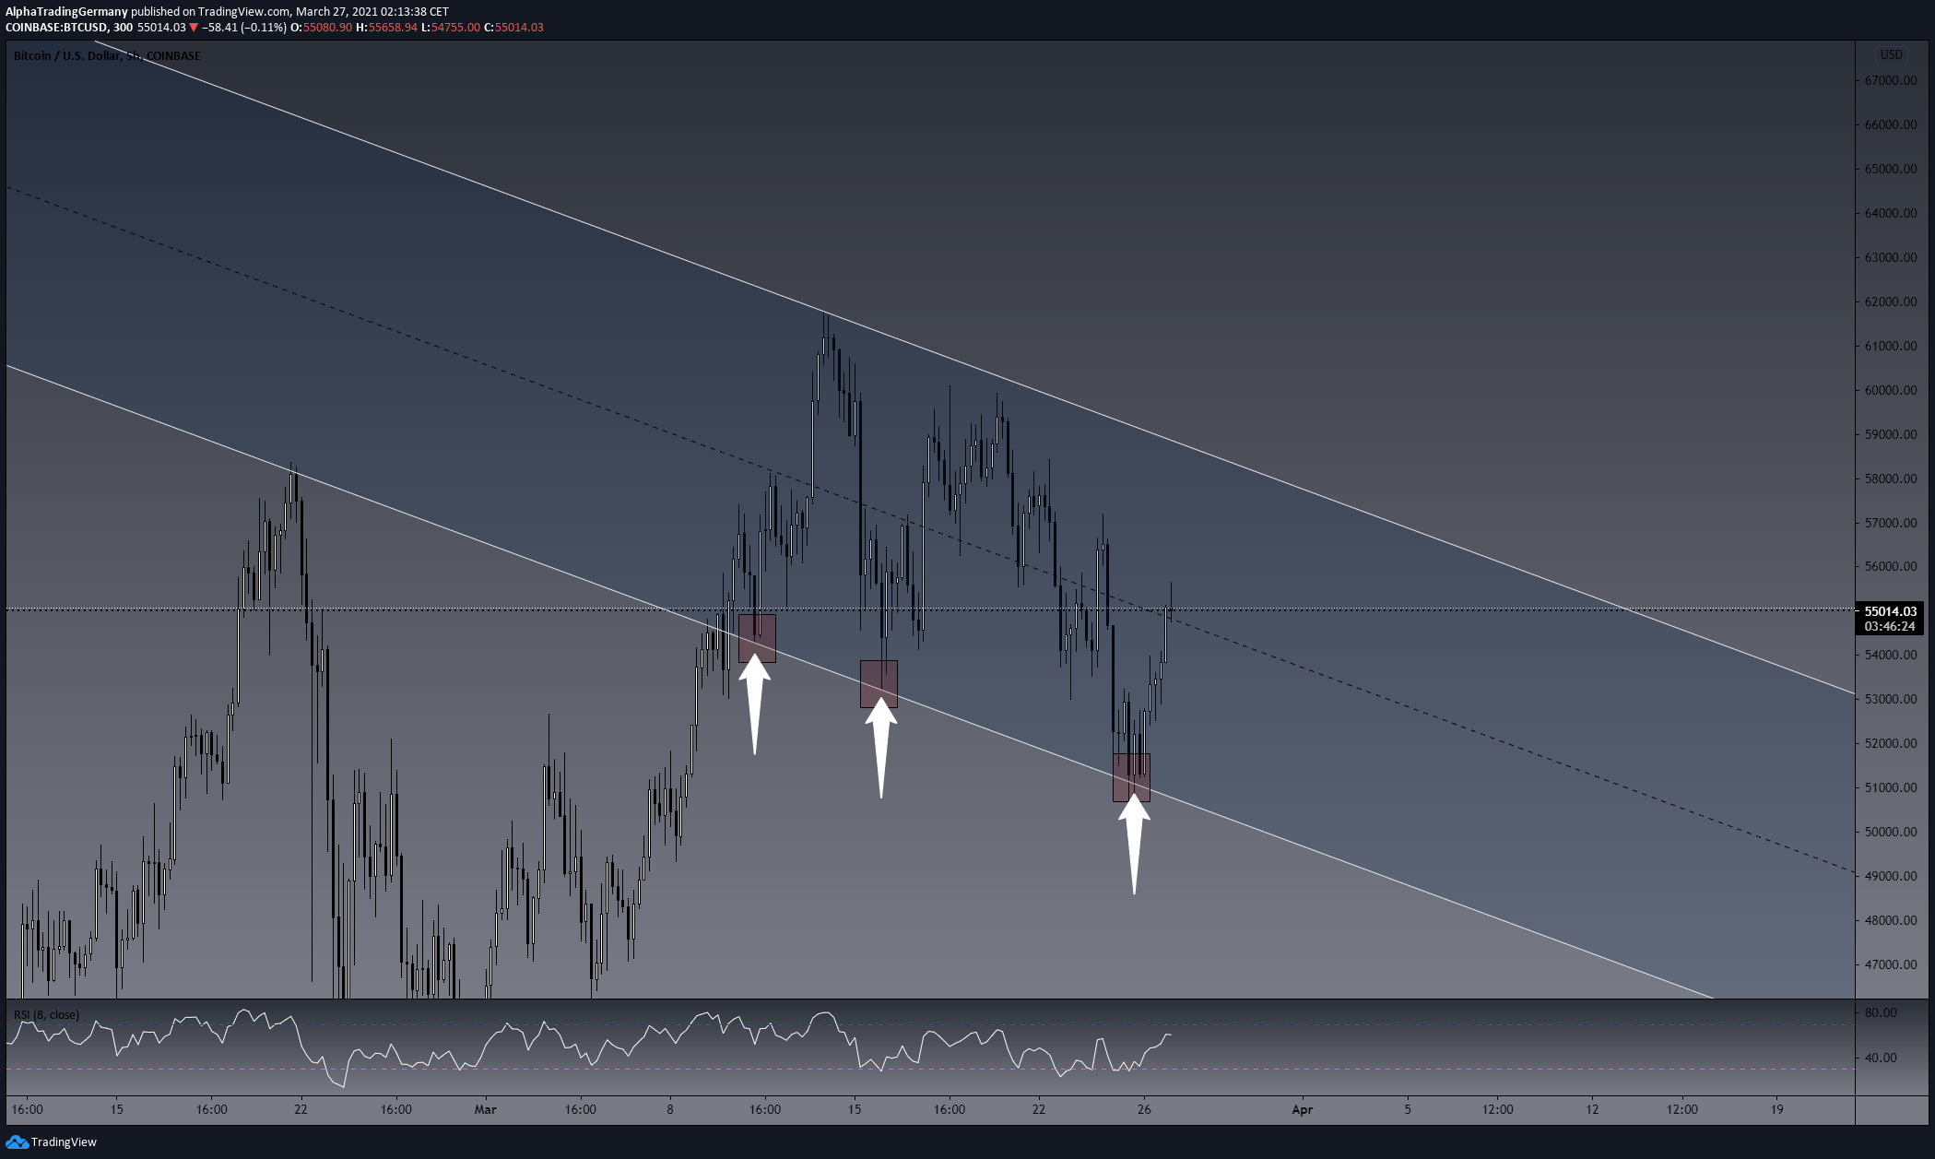Click the RSI 40.00 scale label
This screenshot has width=1935, height=1159.
click(1881, 1058)
